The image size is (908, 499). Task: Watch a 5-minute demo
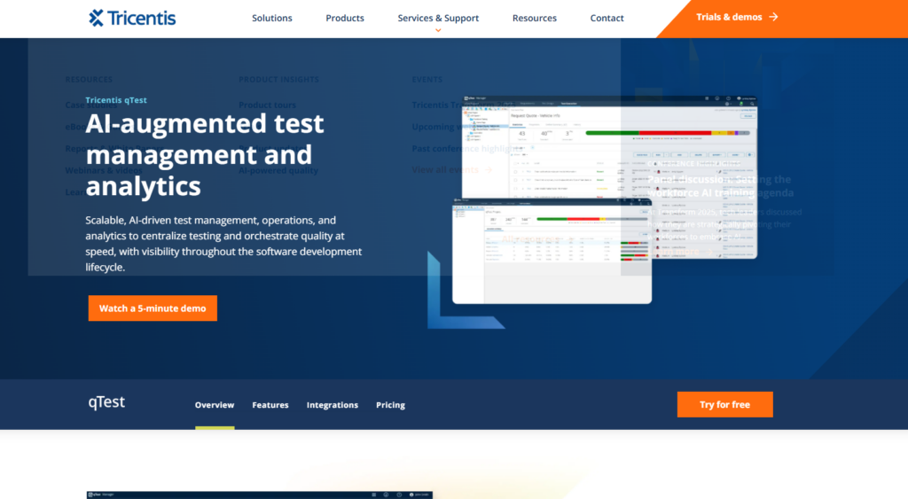(153, 308)
